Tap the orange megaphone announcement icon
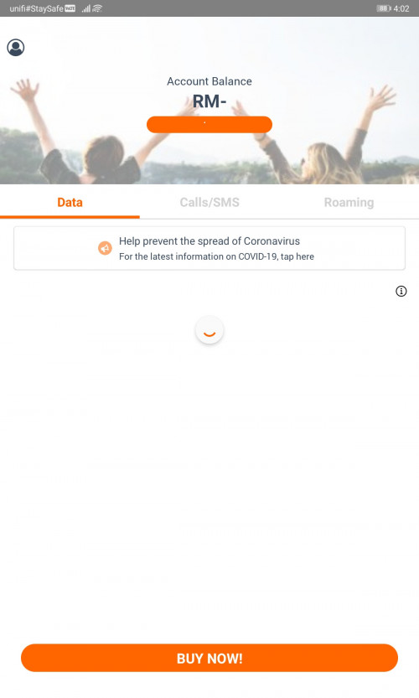The height and width of the screenshot is (698, 419). (105, 248)
